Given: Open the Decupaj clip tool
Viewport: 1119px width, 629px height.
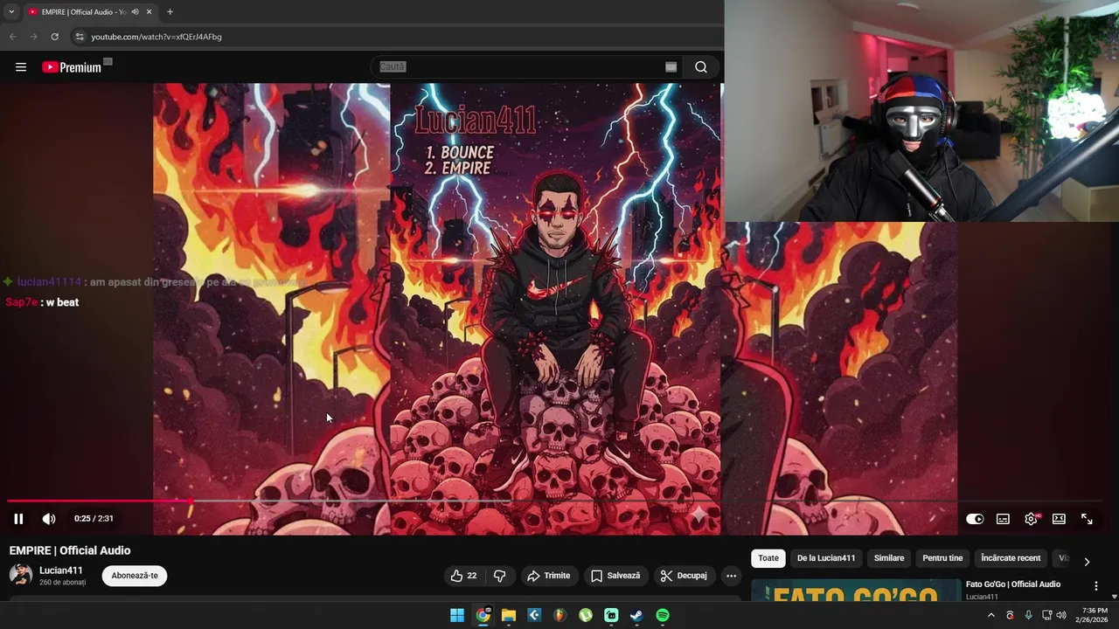Looking at the screenshot, I should coord(684,576).
